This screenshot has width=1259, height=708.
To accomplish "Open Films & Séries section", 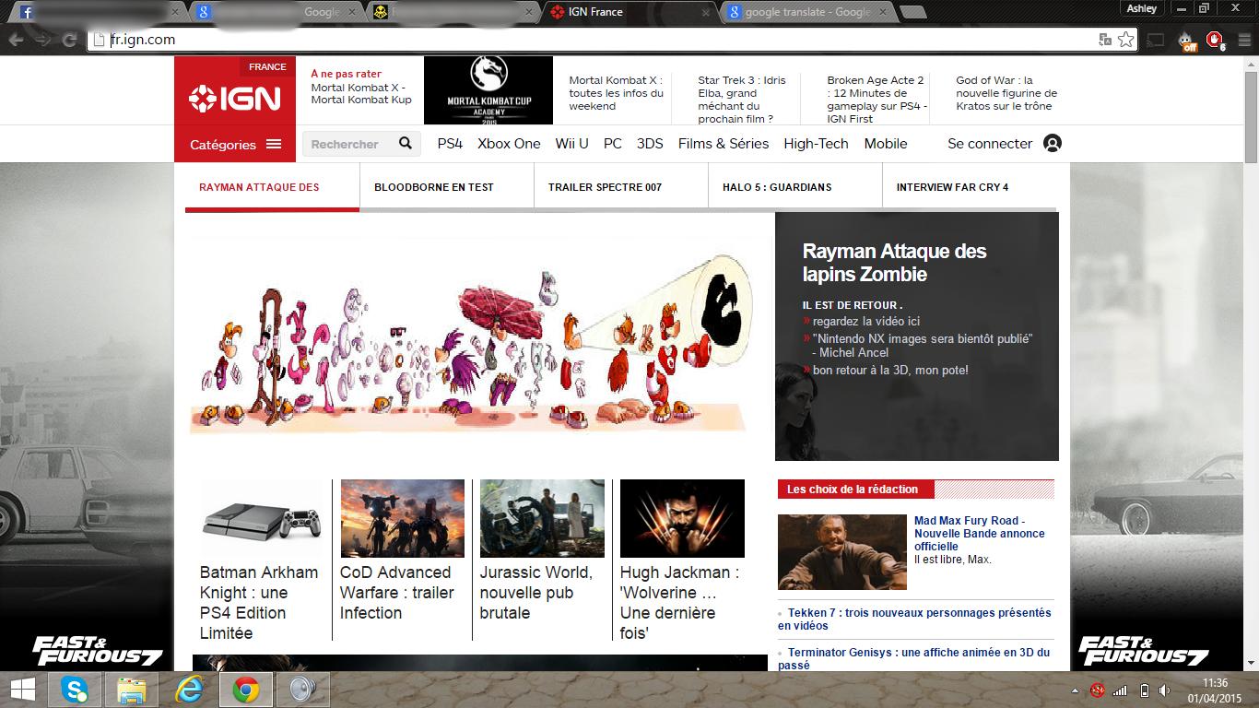I will (x=724, y=144).
